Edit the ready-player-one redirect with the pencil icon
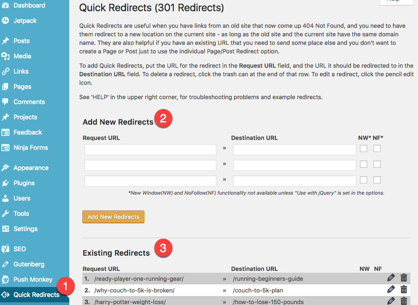418x305 pixels. click(391, 278)
